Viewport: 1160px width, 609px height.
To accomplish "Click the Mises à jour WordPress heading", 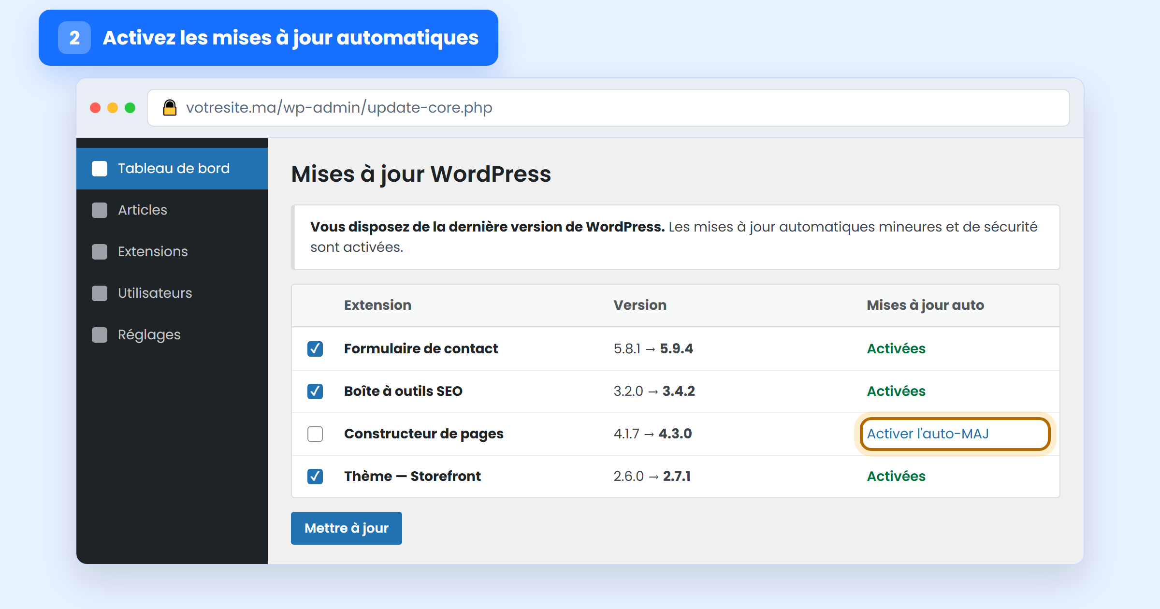I will point(421,174).
